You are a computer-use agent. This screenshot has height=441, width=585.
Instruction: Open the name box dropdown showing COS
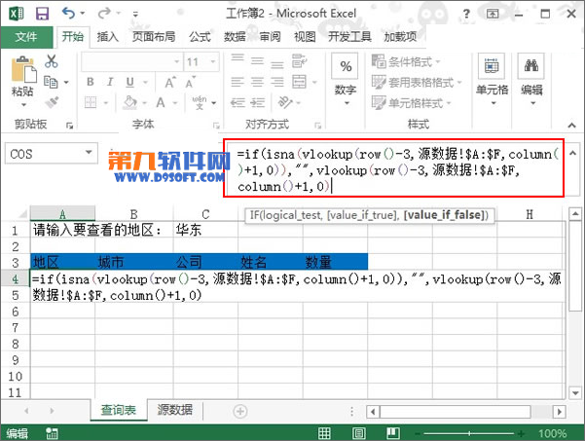89,153
